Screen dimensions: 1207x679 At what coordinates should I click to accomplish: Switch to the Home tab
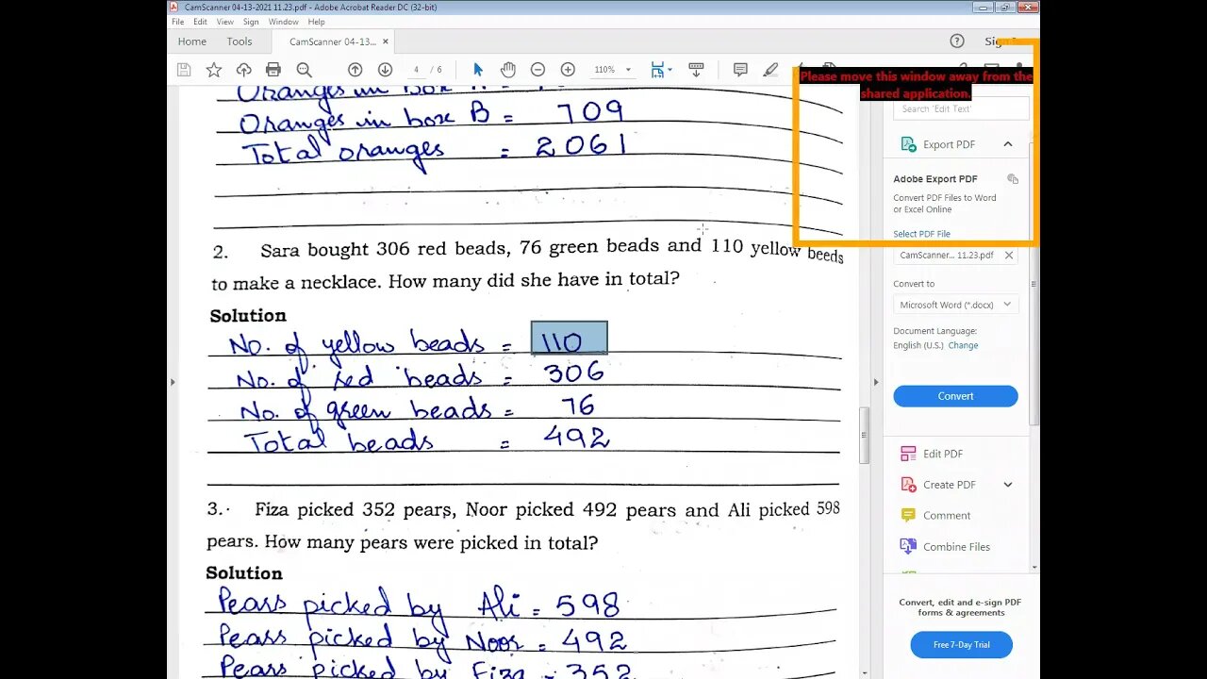click(192, 41)
